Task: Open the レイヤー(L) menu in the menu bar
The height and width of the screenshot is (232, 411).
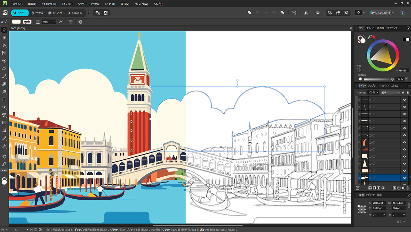Action: click(x=110, y=4)
